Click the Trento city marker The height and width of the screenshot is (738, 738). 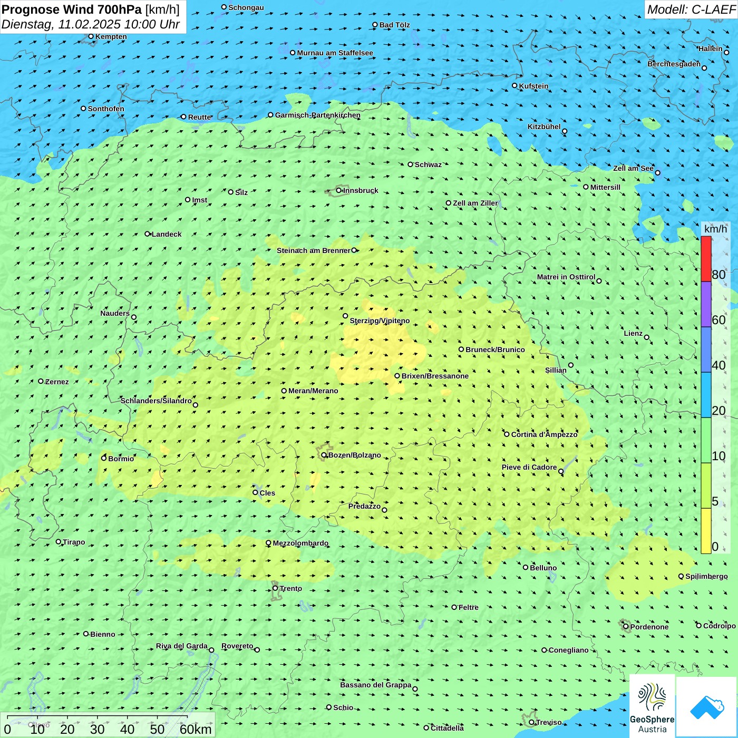[275, 588]
